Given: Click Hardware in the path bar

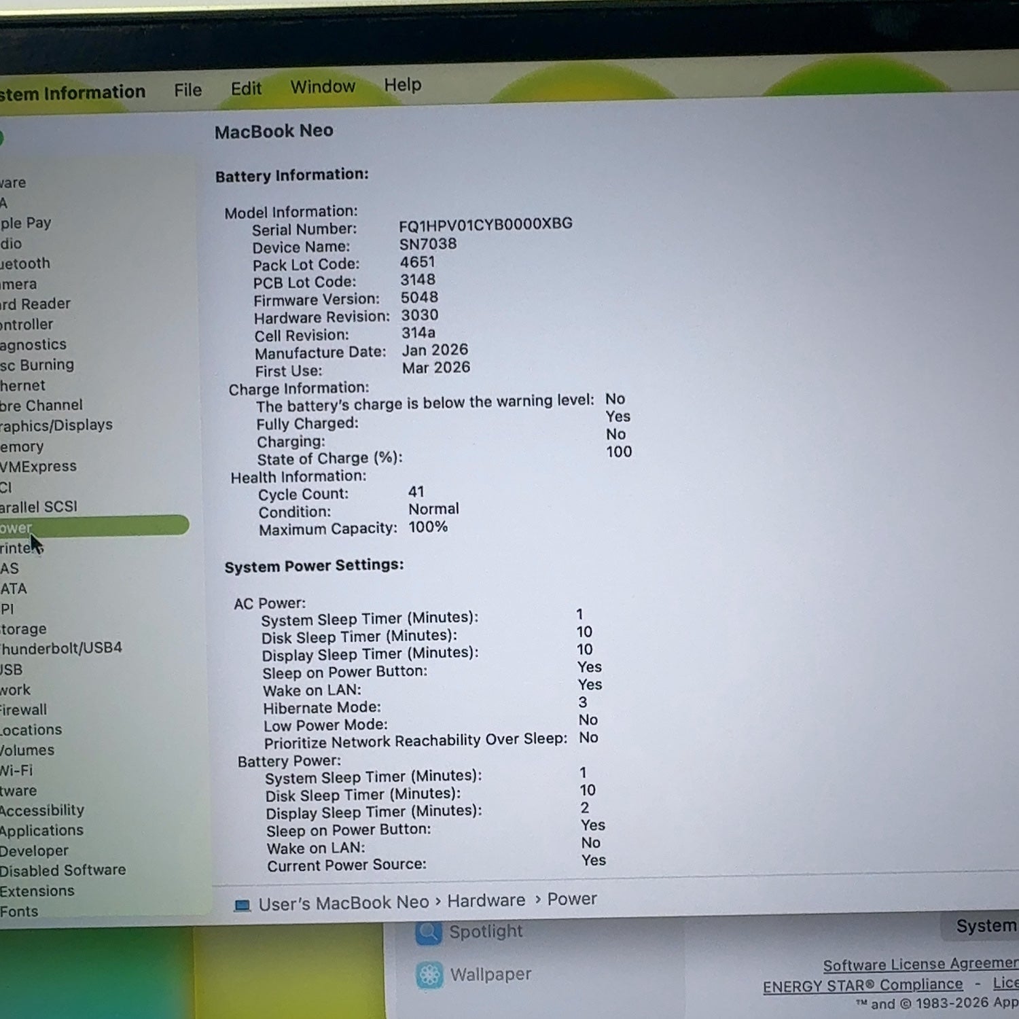Looking at the screenshot, I should [x=486, y=901].
